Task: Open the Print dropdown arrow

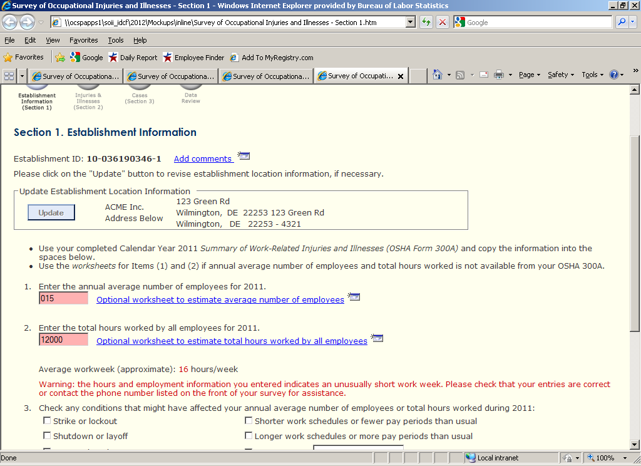Action: 510,75
